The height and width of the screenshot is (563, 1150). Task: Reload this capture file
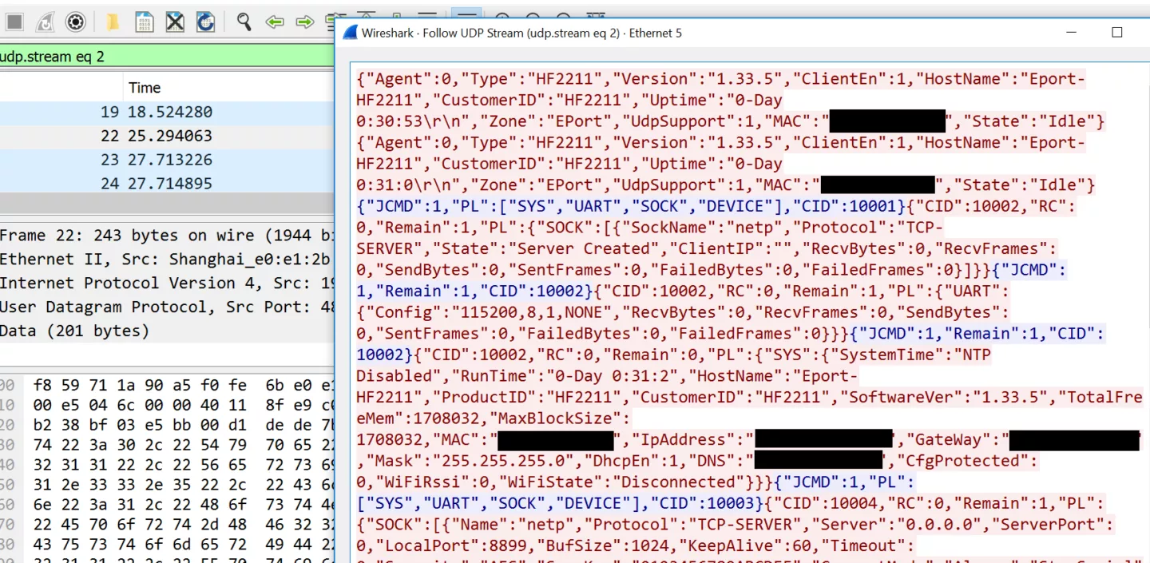[x=205, y=22]
